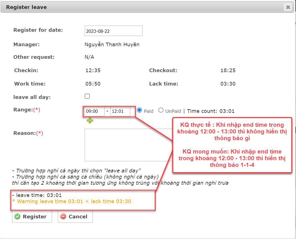The height and width of the screenshot is (239, 296).
Task: Click the 'Other request:' label
Action: [34, 57]
